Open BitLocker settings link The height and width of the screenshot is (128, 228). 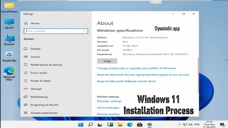109,101
